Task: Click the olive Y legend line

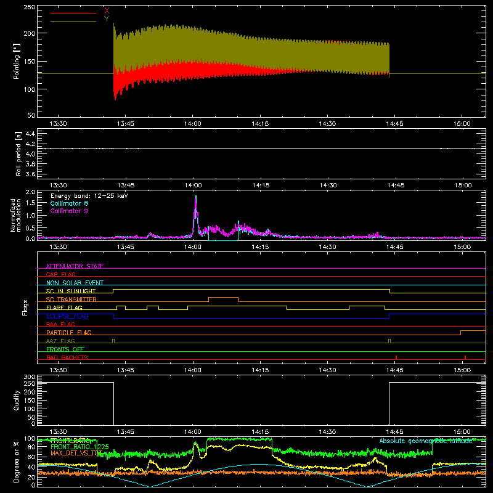Action: (73, 22)
